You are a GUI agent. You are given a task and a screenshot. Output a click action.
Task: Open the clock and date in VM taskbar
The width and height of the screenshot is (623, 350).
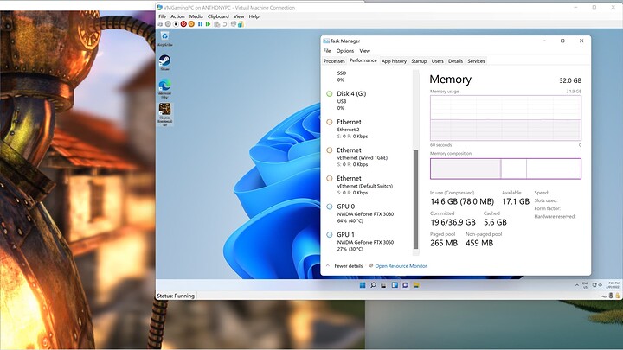pos(613,285)
